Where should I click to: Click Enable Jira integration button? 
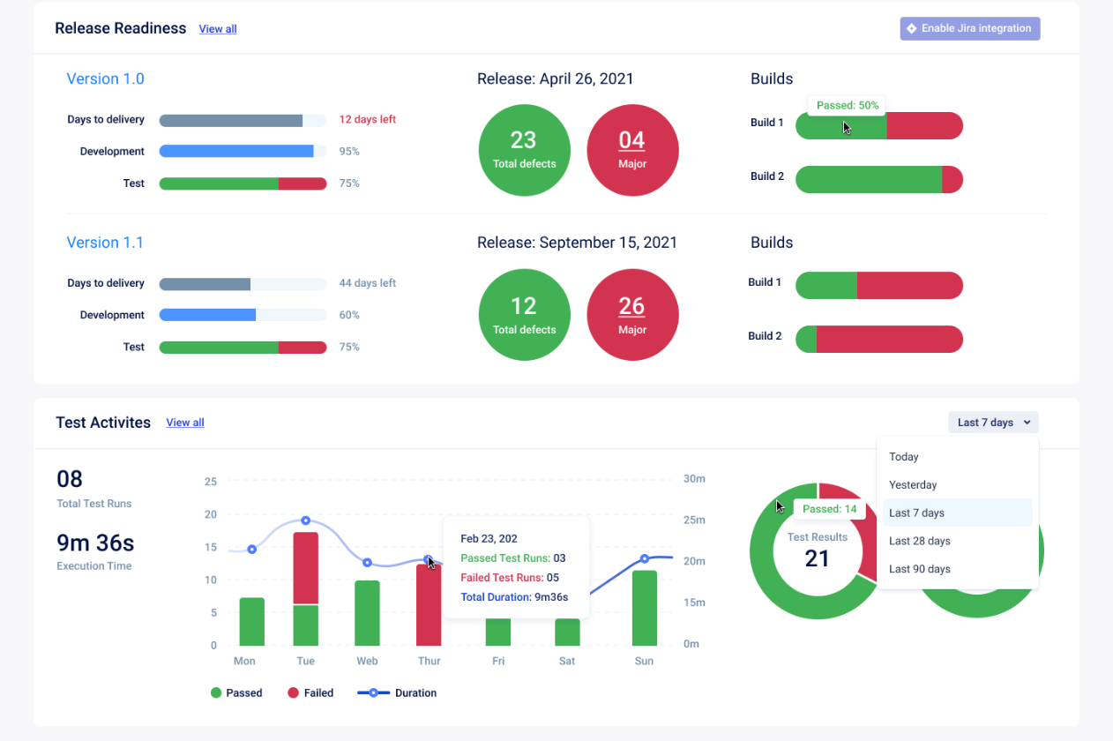point(970,28)
